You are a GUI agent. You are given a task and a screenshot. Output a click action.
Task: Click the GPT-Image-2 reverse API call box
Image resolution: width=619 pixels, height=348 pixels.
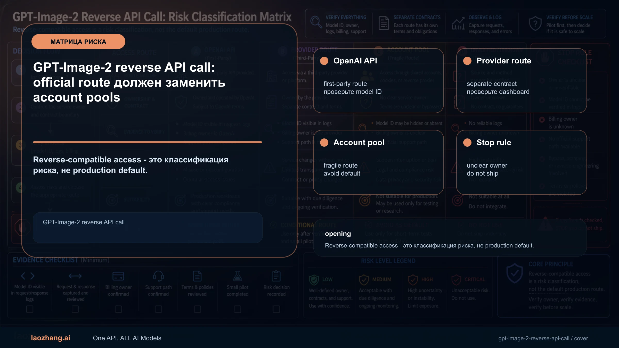coord(148,228)
